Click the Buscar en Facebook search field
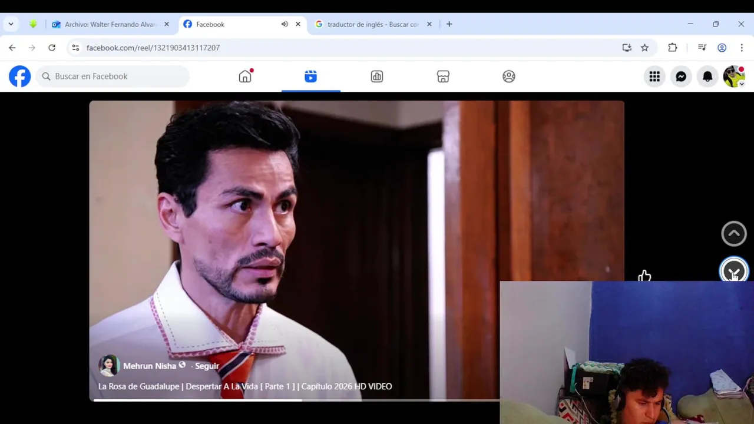This screenshot has width=754, height=424. point(113,77)
